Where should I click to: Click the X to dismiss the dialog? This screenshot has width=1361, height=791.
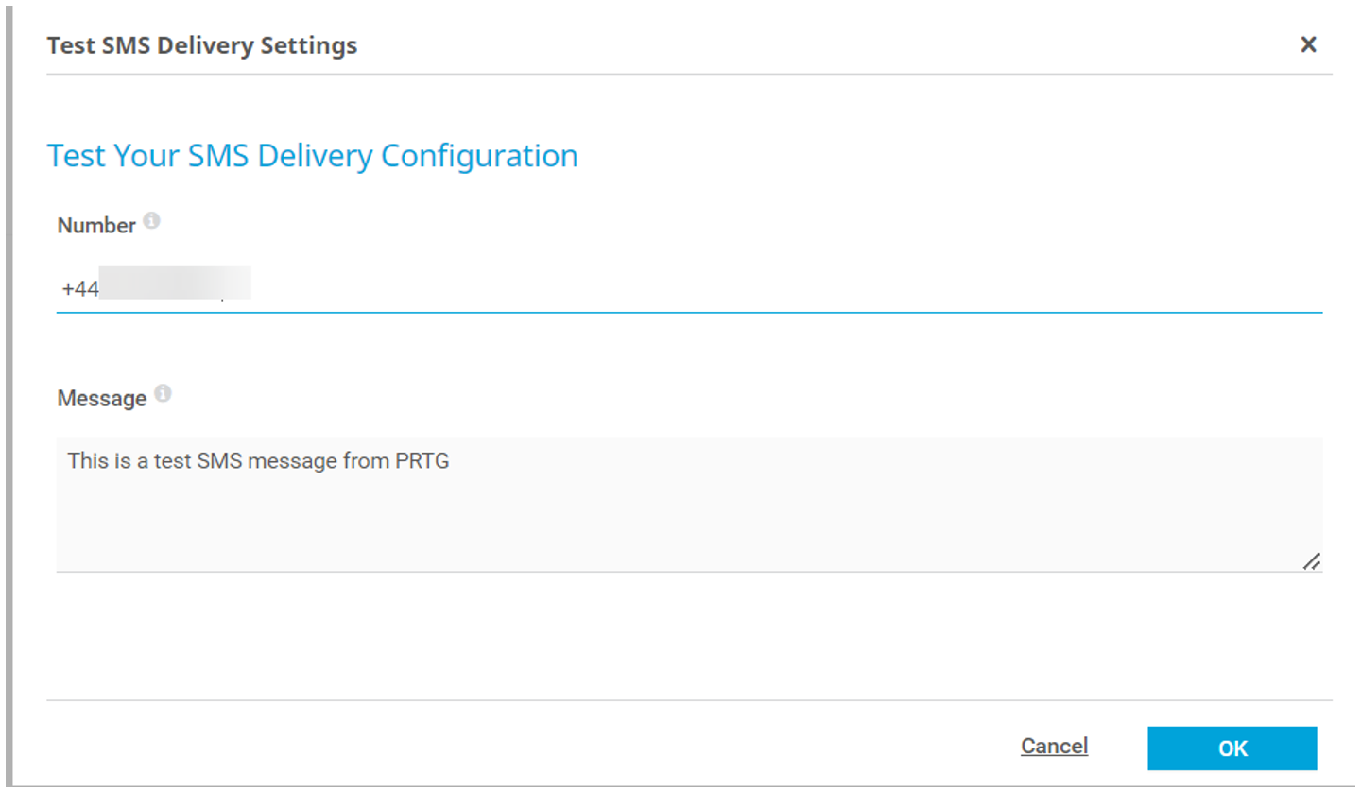point(1309,43)
